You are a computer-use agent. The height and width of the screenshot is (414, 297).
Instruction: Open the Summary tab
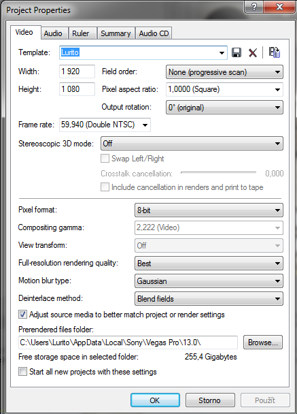116,33
